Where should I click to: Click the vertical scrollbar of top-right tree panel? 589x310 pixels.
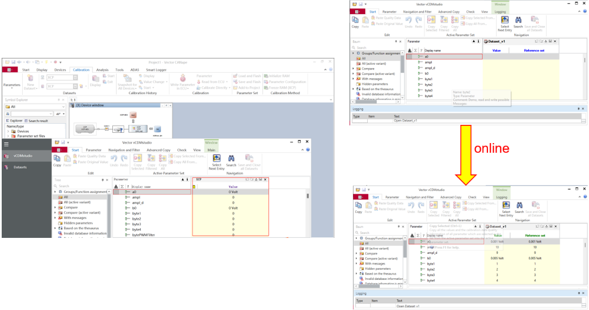pyautogui.click(x=403, y=75)
